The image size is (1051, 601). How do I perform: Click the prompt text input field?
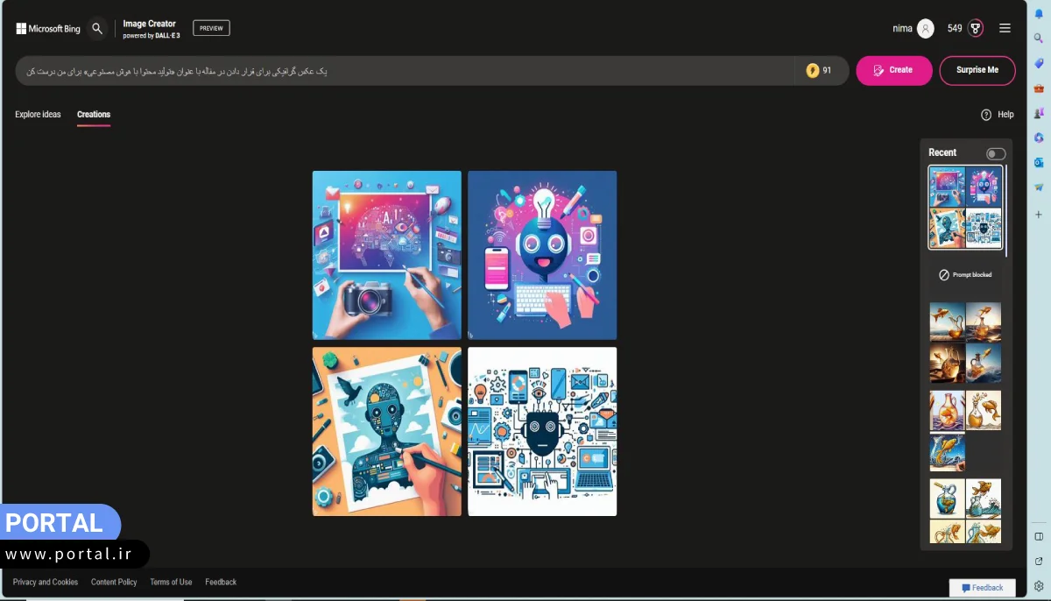[403, 71]
